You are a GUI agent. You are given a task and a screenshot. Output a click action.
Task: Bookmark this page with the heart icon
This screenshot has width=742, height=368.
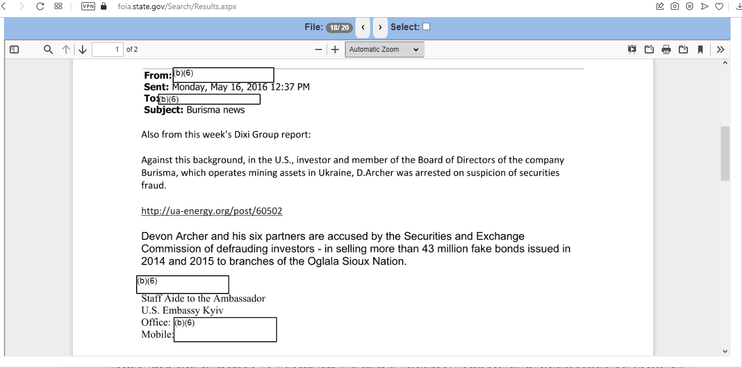pyautogui.click(x=719, y=6)
